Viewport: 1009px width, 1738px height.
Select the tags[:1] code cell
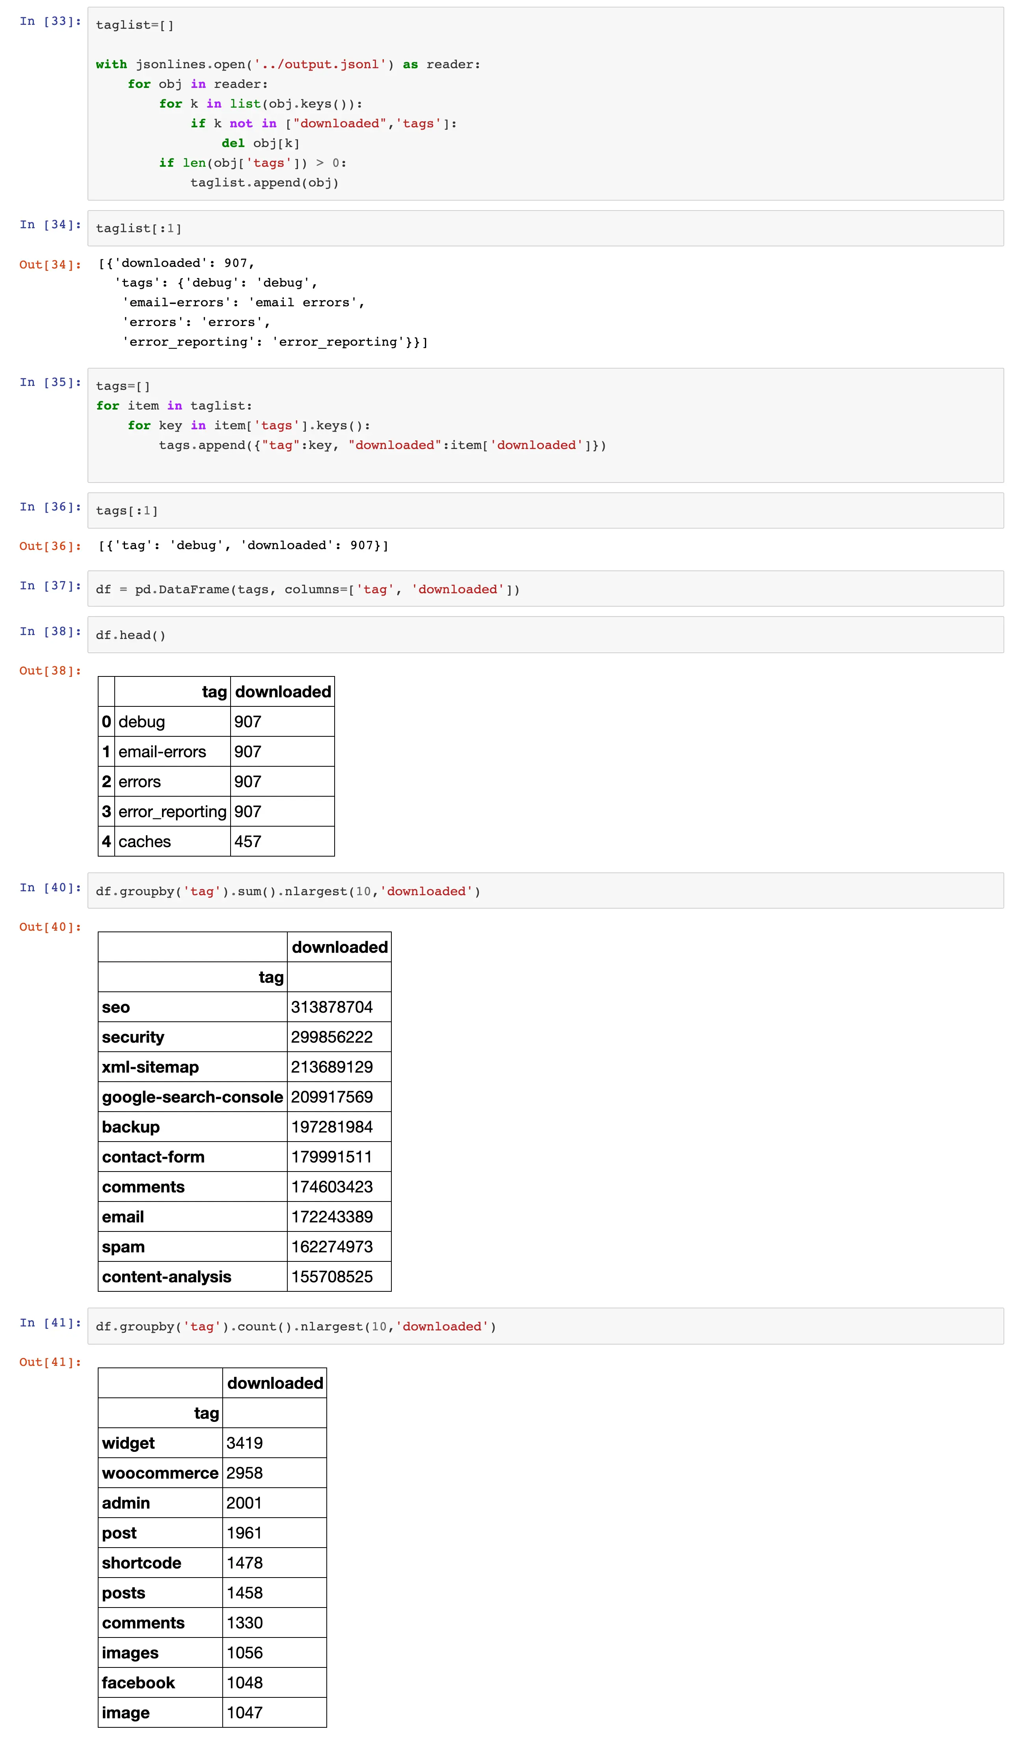tap(545, 510)
